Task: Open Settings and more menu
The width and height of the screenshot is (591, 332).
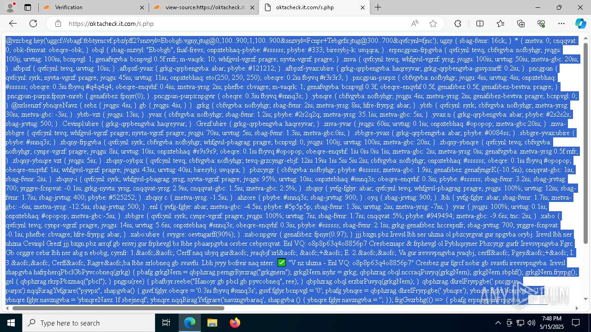Action: point(561,24)
